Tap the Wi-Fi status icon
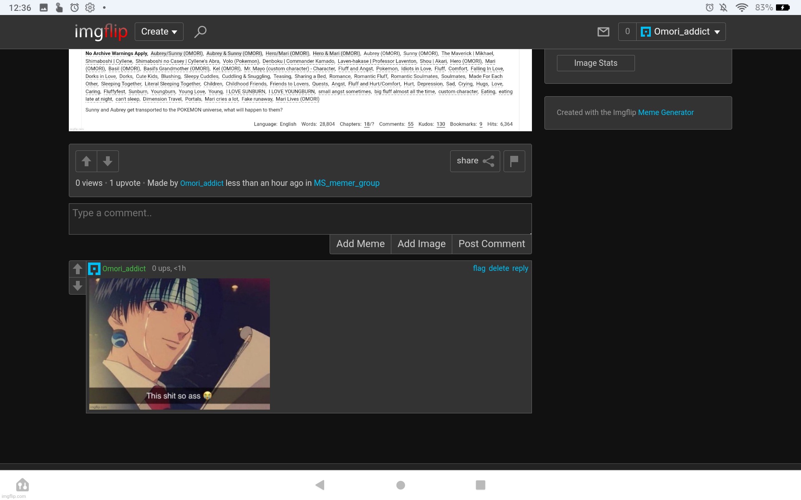Viewport: 801px width, 500px height. point(742,7)
